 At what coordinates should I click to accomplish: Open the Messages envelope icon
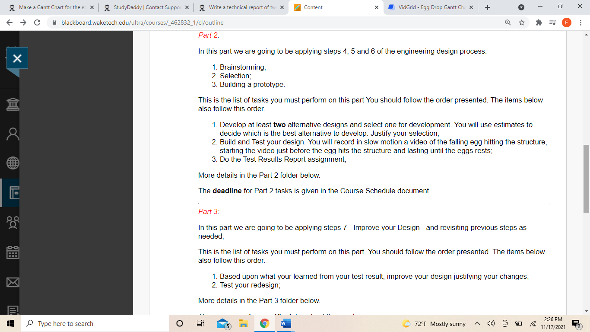pos(13,282)
